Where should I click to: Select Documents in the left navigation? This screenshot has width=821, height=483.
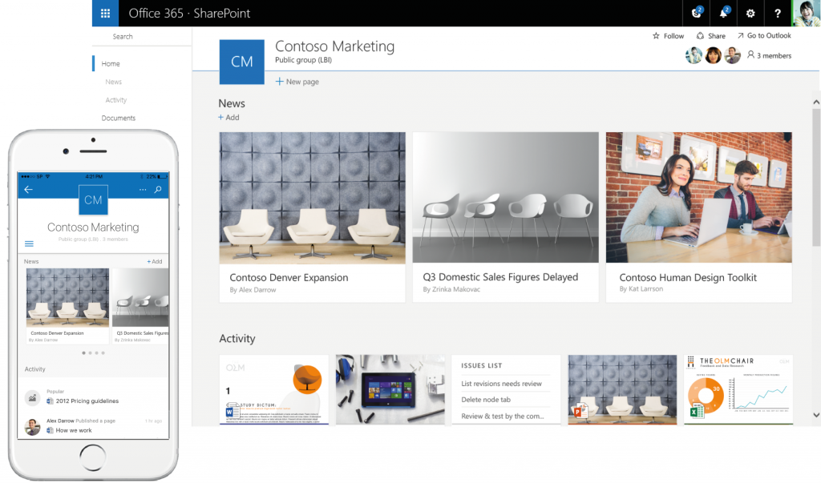click(x=119, y=119)
